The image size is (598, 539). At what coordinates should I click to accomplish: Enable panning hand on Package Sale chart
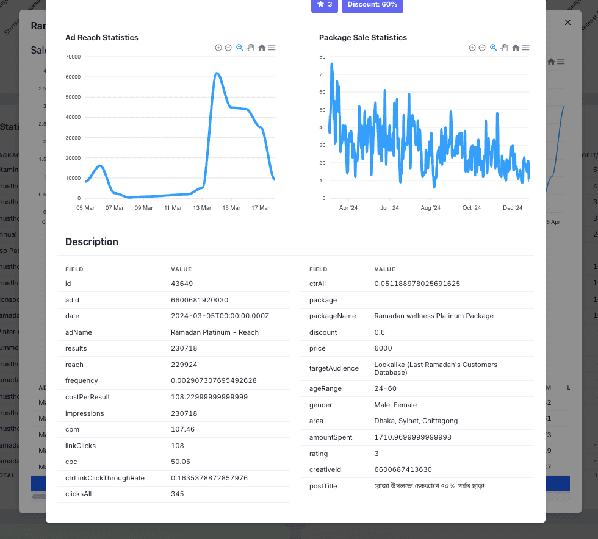click(504, 48)
